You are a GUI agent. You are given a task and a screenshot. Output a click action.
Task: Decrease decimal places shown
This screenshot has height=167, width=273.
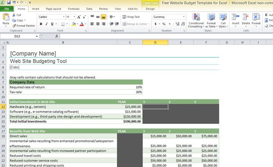click(x=183, y=24)
